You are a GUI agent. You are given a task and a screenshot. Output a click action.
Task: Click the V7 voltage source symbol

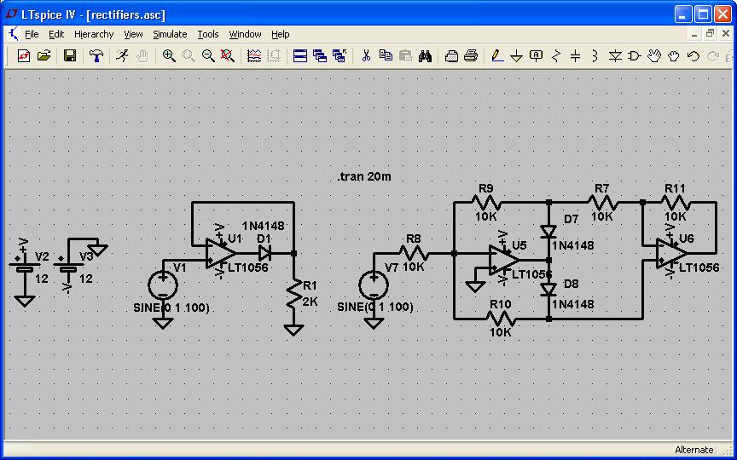click(374, 285)
